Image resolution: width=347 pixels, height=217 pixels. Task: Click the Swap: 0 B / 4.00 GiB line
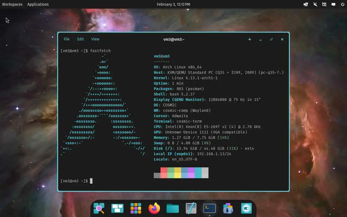coord(182,143)
